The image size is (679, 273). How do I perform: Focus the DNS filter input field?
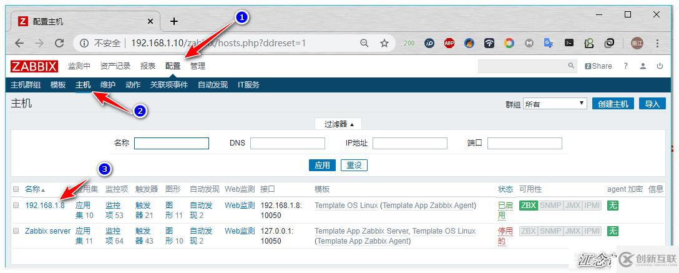coord(288,143)
